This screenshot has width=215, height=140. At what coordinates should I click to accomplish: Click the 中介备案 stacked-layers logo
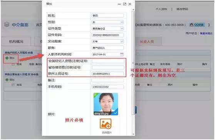coord(7,25)
